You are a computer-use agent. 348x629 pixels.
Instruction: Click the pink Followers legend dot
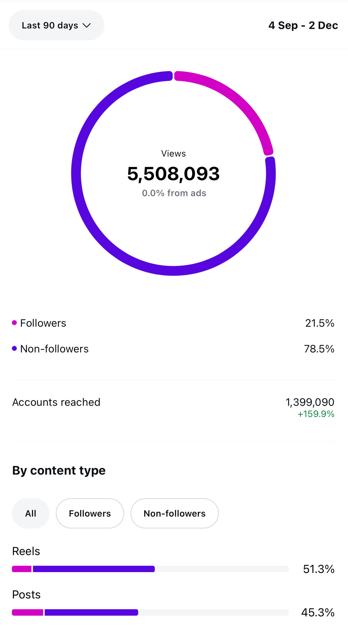(x=14, y=322)
